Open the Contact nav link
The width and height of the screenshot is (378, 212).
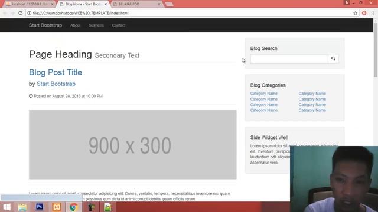119,25
